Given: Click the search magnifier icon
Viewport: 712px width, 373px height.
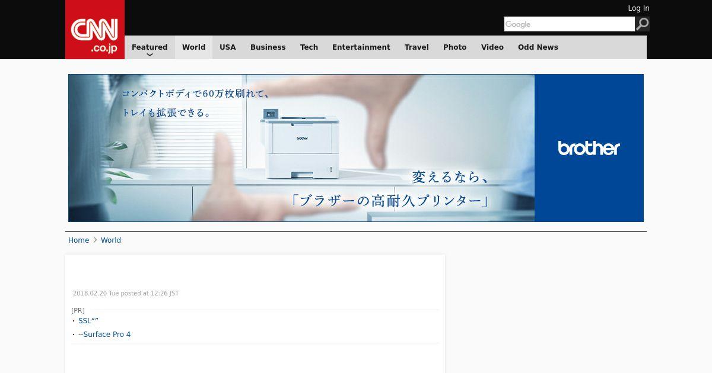Looking at the screenshot, I should (642, 24).
